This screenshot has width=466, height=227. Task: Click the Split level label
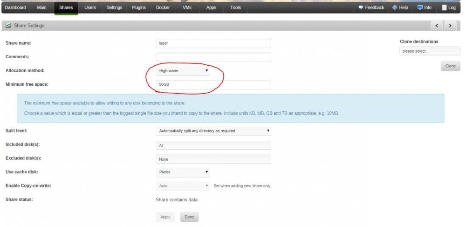(x=16, y=131)
